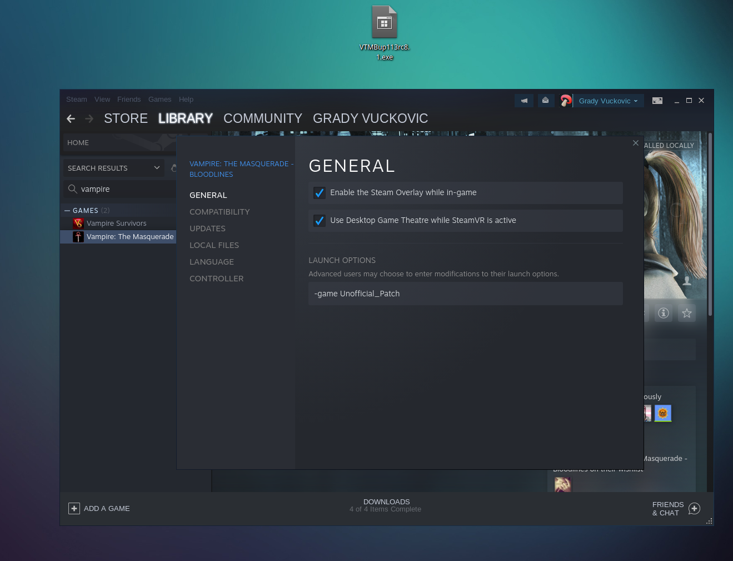Toggle Enable the Steam Overlay while in-game
The image size is (733, 561).
[320, 193]
